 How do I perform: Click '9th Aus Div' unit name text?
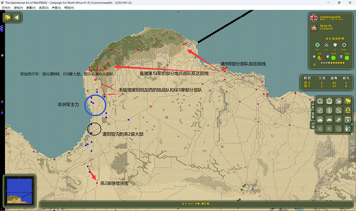click(326, 26)
